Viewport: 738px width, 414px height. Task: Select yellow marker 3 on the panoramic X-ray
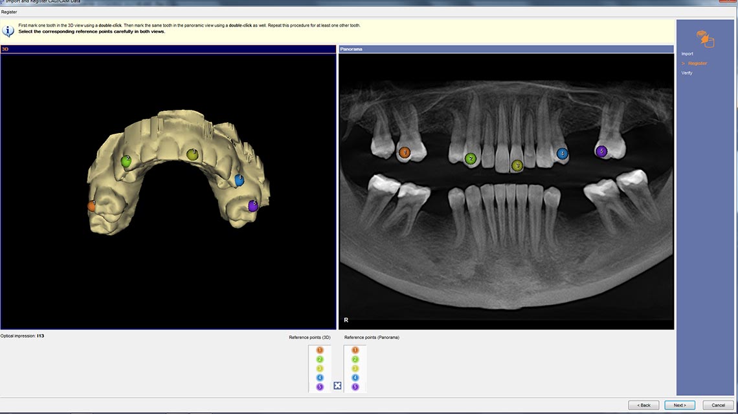click(517, 165)
